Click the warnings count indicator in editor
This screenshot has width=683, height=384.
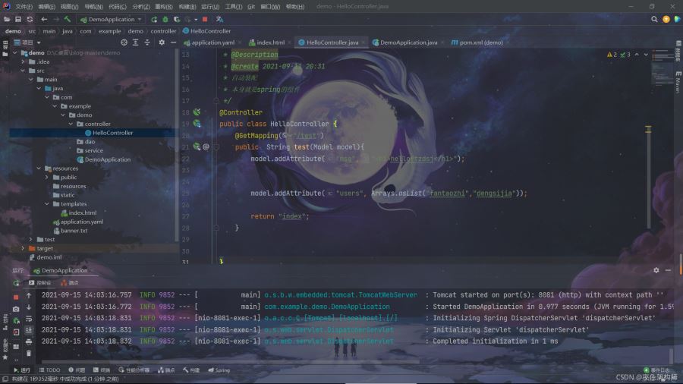tap(612, 55)
